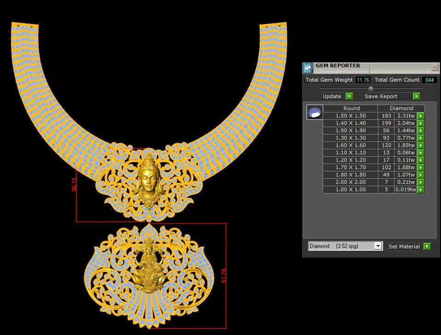Click the Total Gem Count value field

[429, 80]
